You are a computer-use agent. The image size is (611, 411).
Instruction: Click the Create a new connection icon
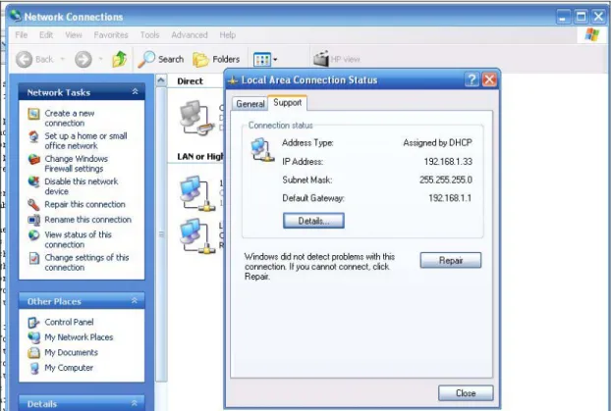[x=34, y=114]
